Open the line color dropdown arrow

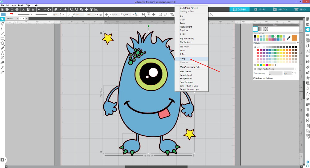(x=15, y=14)
